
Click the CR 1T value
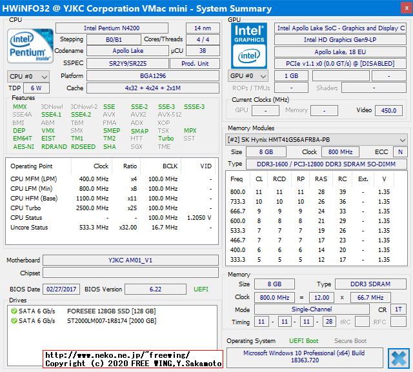398,309
